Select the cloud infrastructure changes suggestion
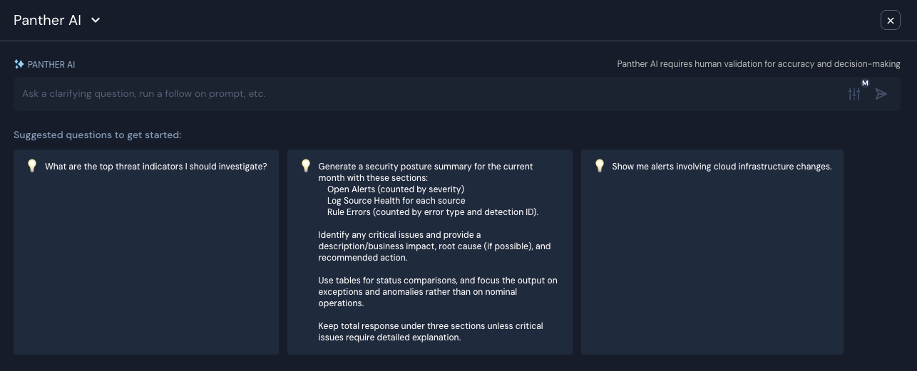This screenshot has width=917, height=371. (722, 167)
